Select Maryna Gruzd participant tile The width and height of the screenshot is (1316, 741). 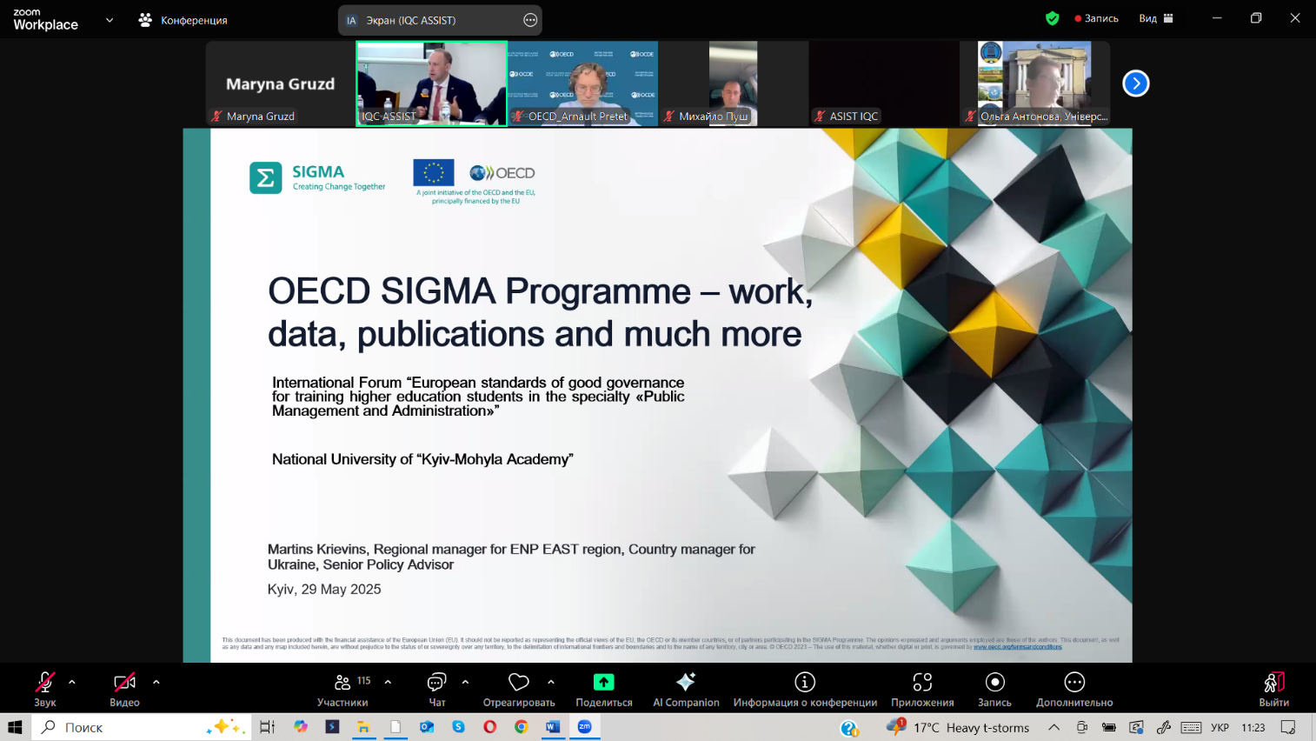pyautogui.click(x=280, y=83)
